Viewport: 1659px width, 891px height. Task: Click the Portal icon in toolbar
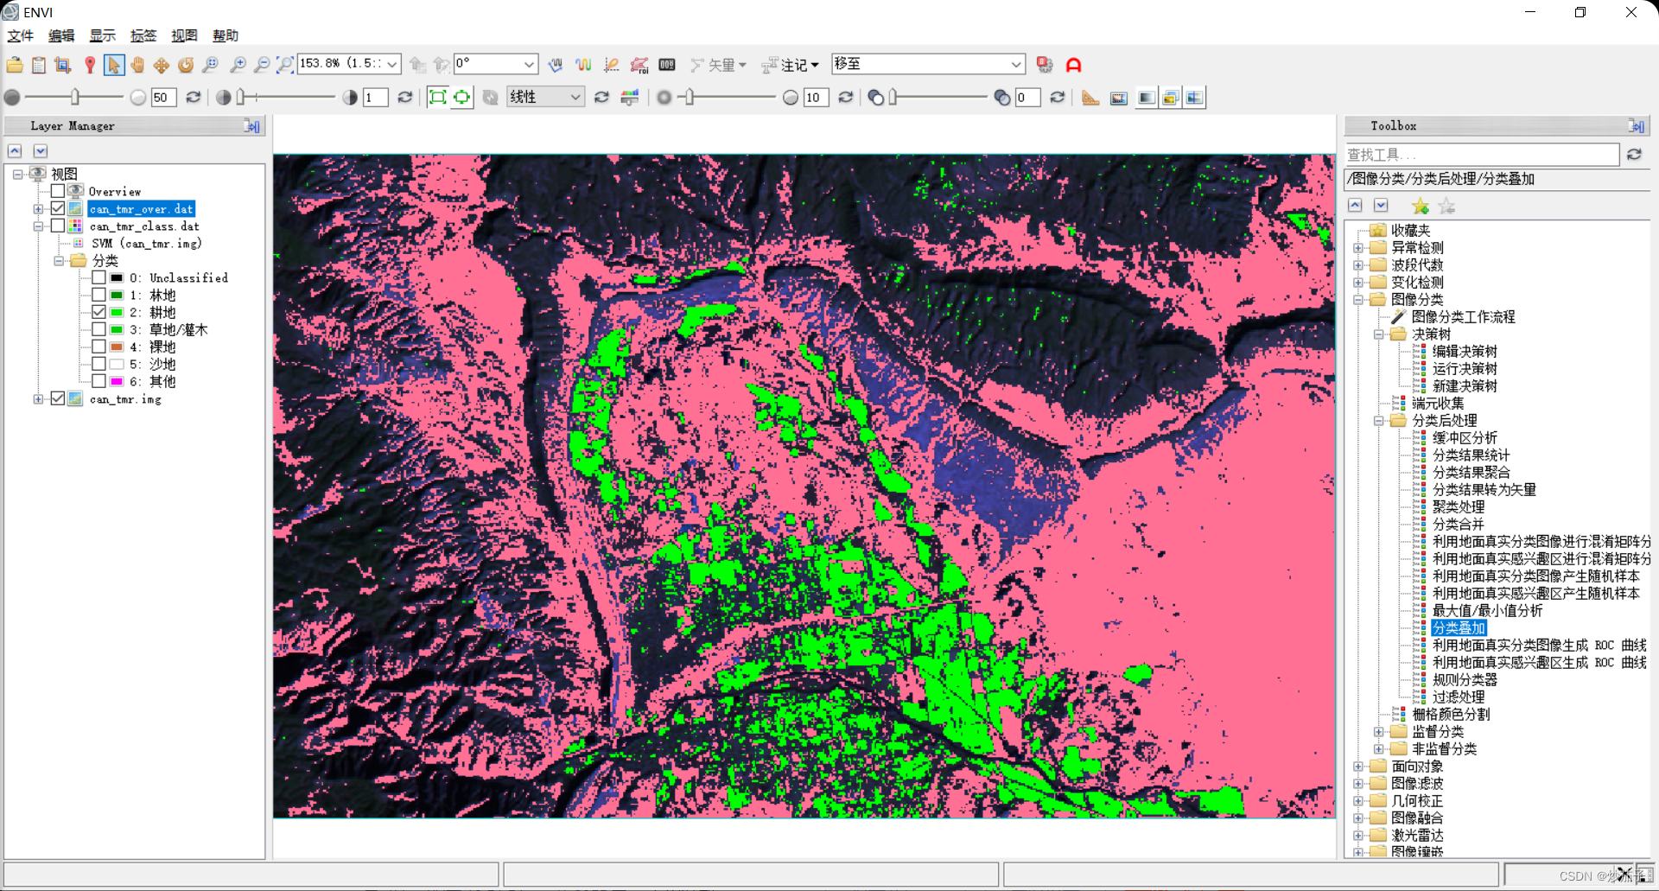(1118, 98)
